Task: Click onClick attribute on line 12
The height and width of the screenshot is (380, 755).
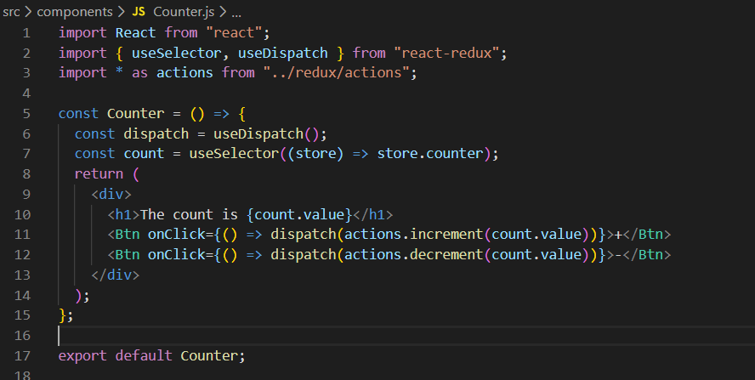Action: coord(176,255)
